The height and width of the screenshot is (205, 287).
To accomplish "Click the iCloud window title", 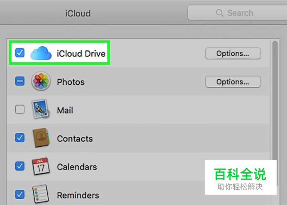I will [x=78, y=13].
